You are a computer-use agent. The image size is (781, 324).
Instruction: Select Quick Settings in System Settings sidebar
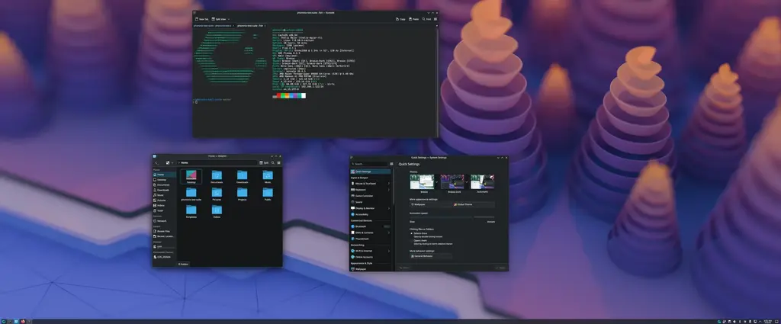tap(371, 172)
